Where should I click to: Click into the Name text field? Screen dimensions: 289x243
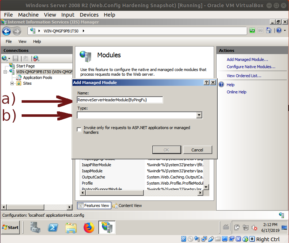[x=120, y=100]
